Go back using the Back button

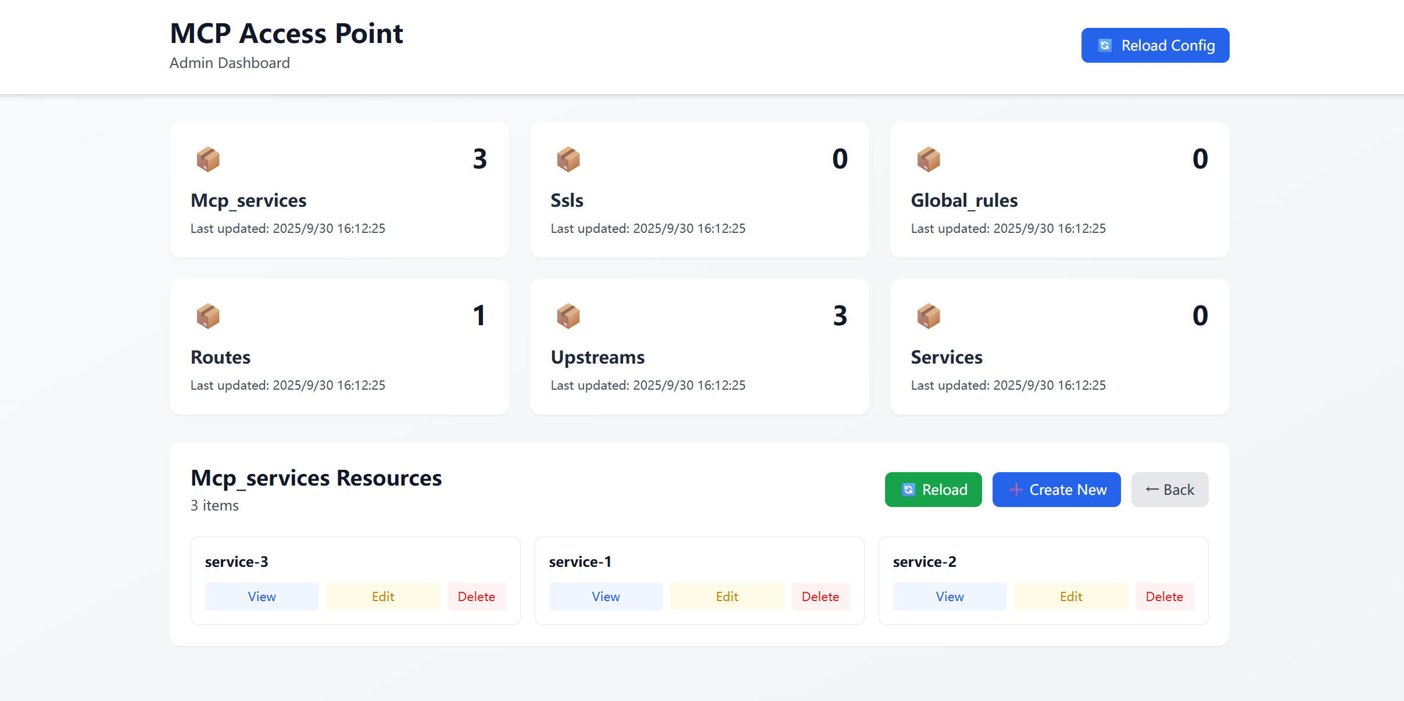pyautogui.click(x=1169, y=490)
